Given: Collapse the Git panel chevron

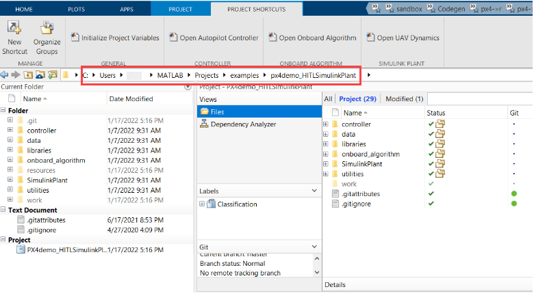Looking at the screenshot, I should pyautogui.click(x=314, y=247).
